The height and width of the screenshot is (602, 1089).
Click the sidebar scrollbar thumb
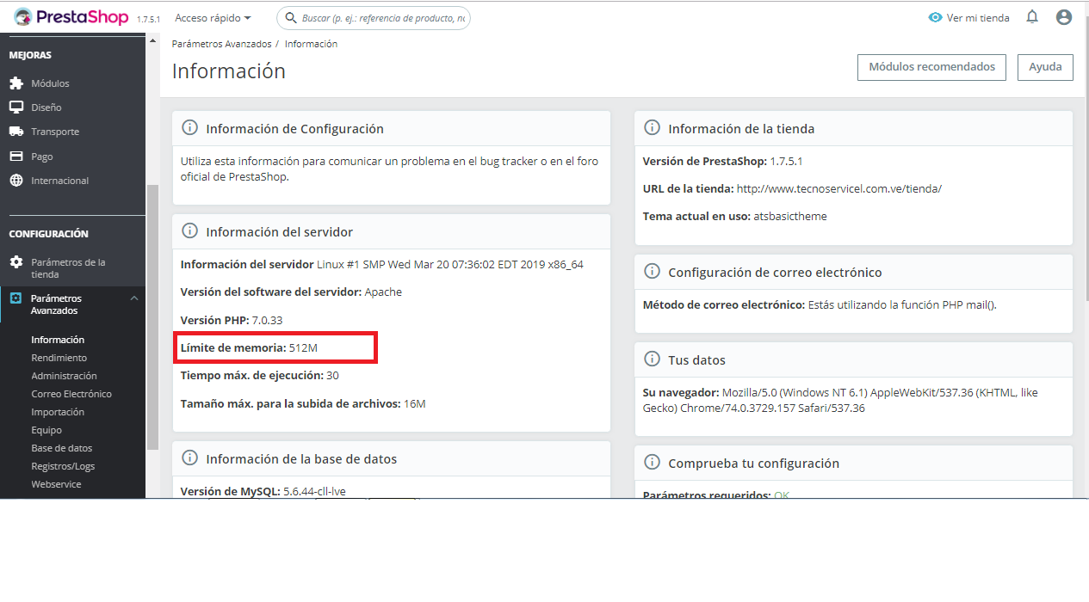[x=152, y=316]
